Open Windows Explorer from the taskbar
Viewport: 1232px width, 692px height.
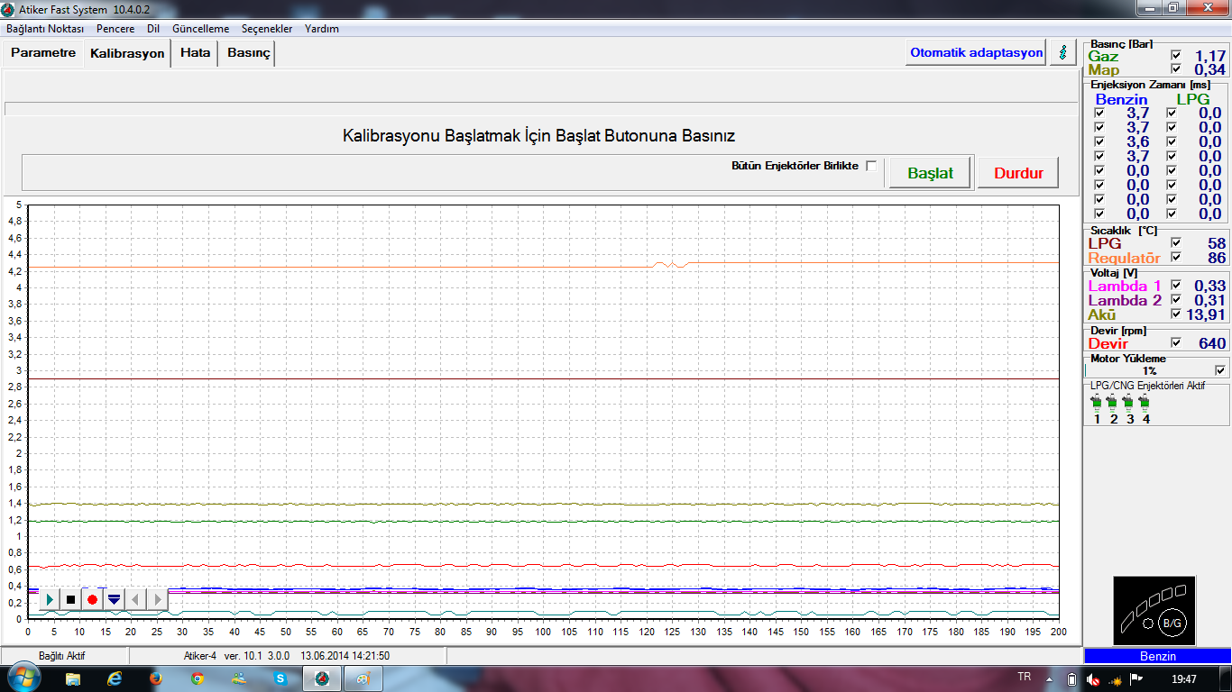73,678
